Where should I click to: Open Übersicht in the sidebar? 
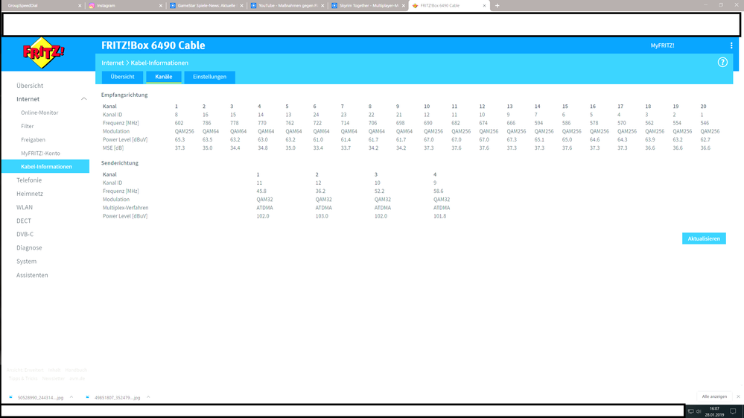tap(30, 86)
